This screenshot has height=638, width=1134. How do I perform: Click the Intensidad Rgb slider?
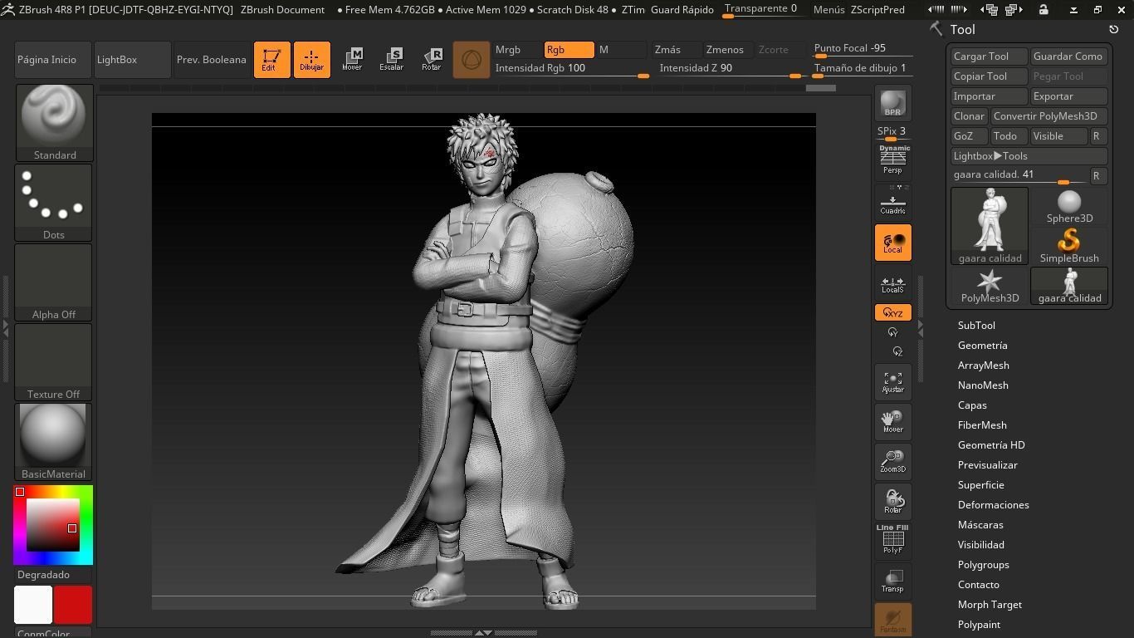[x=571, y=69]
